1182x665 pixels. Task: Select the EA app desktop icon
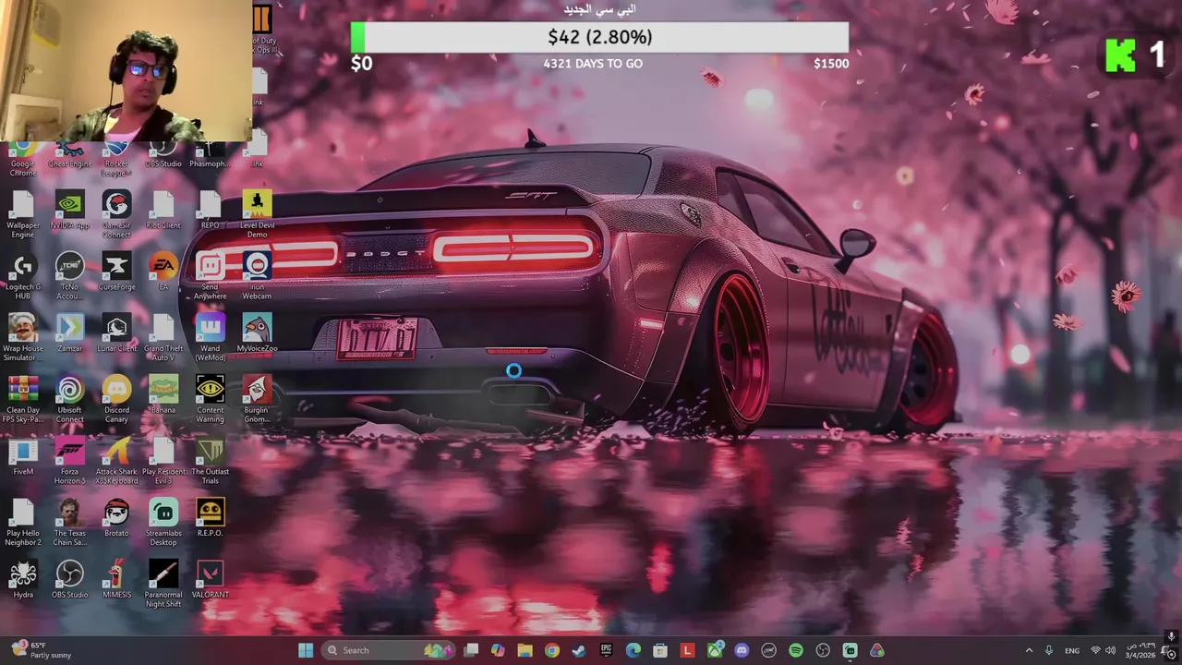click(x=163, y=272)
